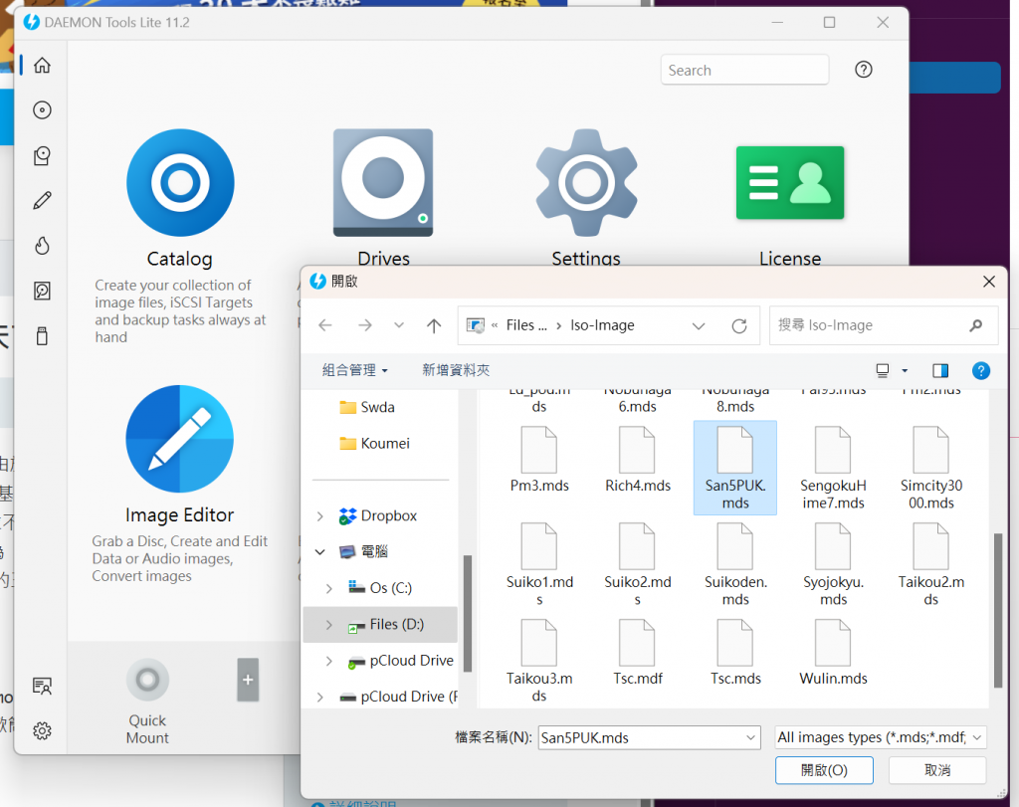
Task: Add a new virtual drive with plus button
Action: click(248, 680)
